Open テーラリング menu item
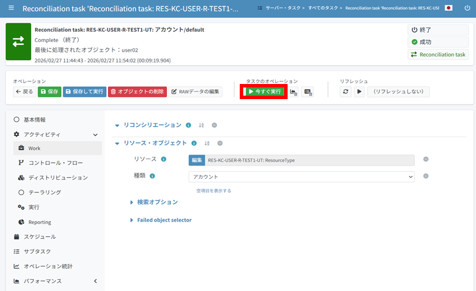 [44, 192]
